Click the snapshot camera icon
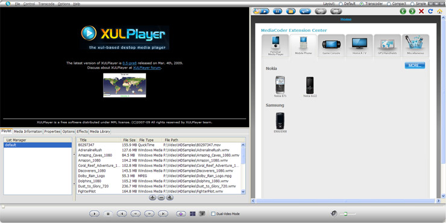The height and width of the screenshot is (223, 446). click(x=202, y=213)
